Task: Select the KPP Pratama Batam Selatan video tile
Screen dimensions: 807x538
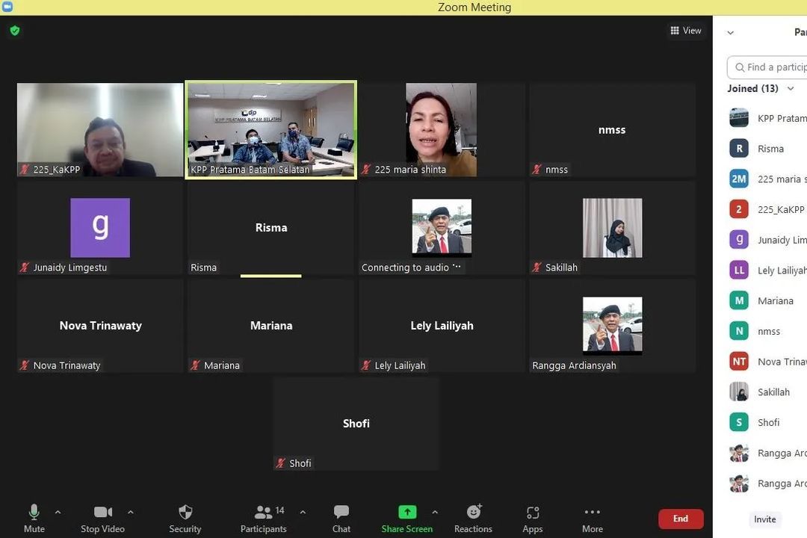Action: point(270,129)
